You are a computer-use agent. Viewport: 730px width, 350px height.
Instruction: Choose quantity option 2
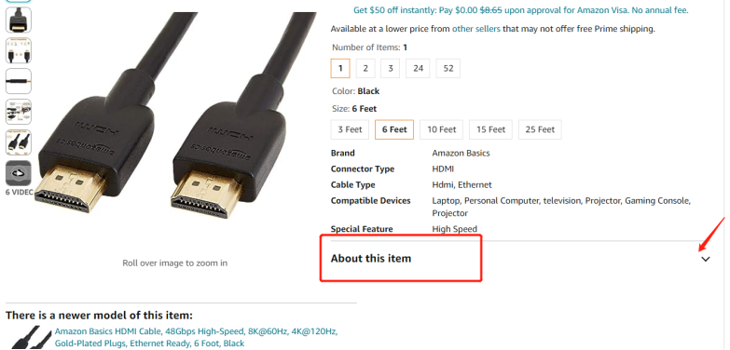click(x=365, y=68)
